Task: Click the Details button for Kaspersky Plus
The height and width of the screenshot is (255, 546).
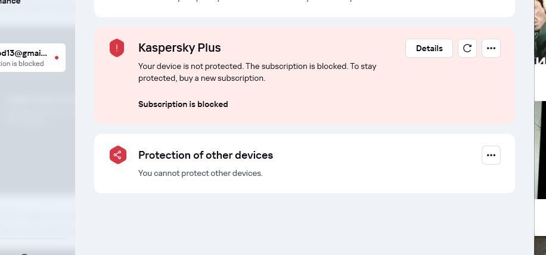Action: tap(429, 48)
